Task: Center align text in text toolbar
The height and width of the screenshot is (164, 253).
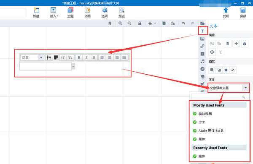Action: click(x=110, y=57)
